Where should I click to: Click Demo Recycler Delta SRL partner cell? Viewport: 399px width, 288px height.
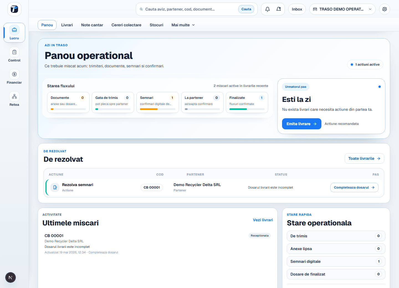pos(197,187)
